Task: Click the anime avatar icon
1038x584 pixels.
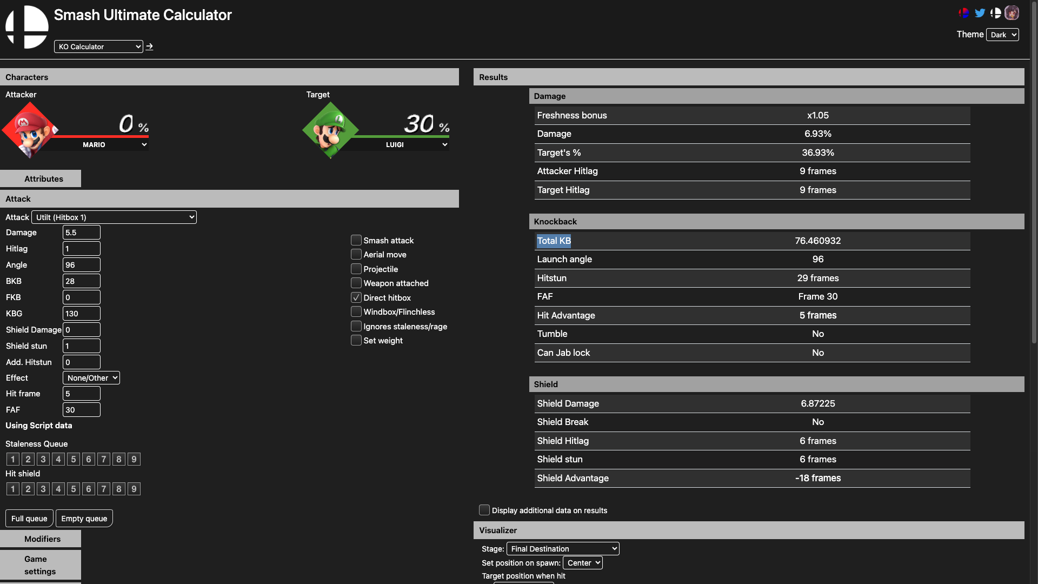Action: [x=1012, y=13]
